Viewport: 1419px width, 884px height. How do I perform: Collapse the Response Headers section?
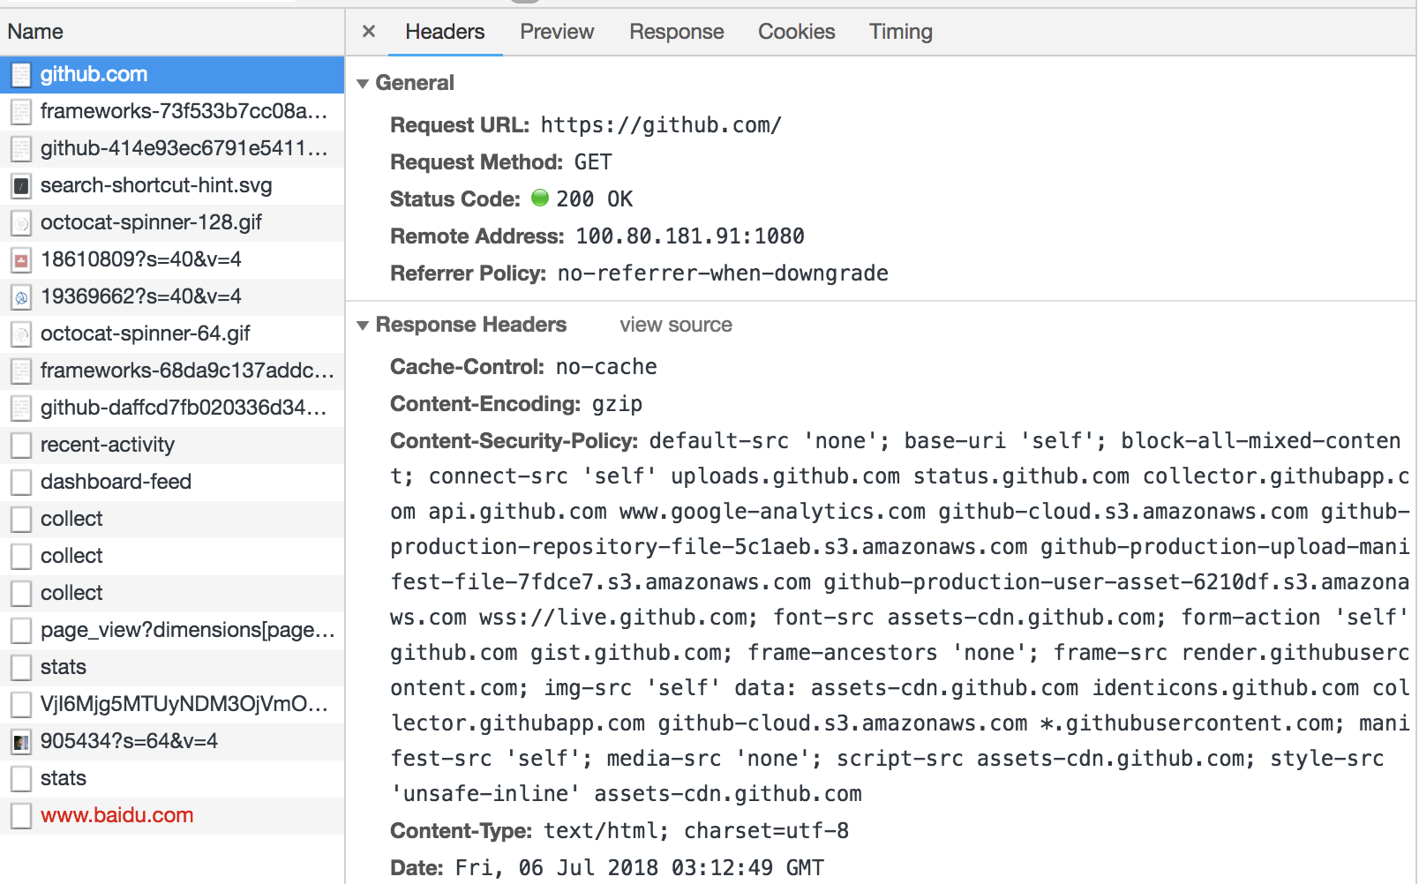tap(363, 326)
